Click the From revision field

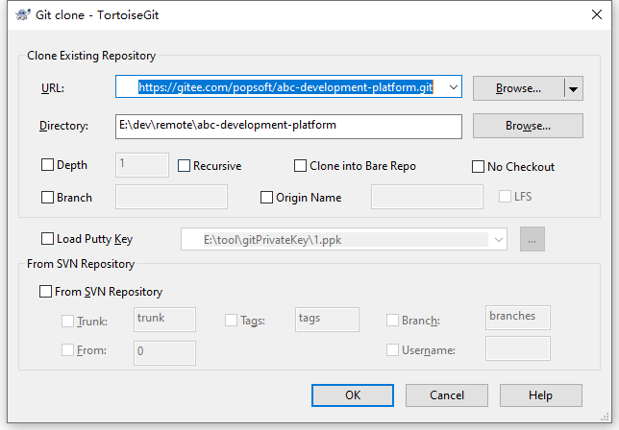(164, 353)
